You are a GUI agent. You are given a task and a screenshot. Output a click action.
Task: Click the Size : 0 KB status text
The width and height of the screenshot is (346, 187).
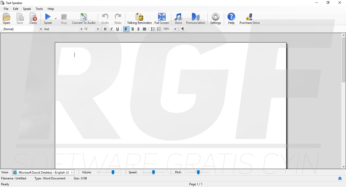80,178
